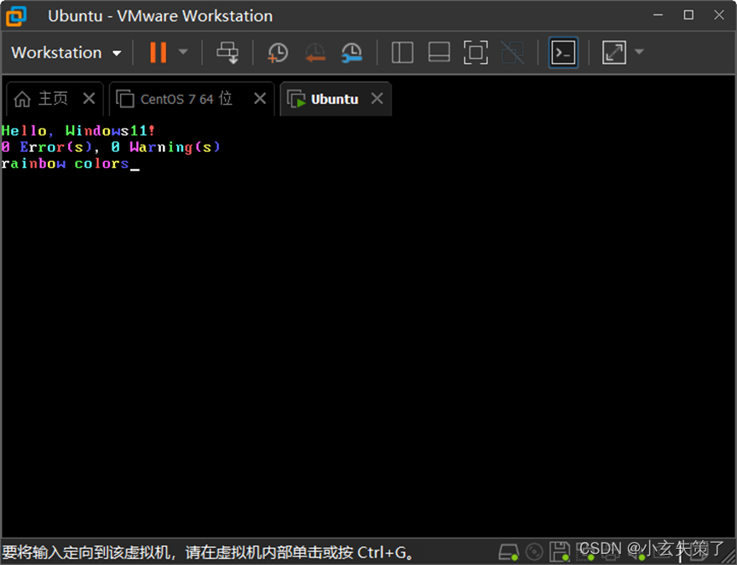Take a snapshot of this virtual machine
The width and height of the screenshot is (737, 565).
tap(278, 53)
